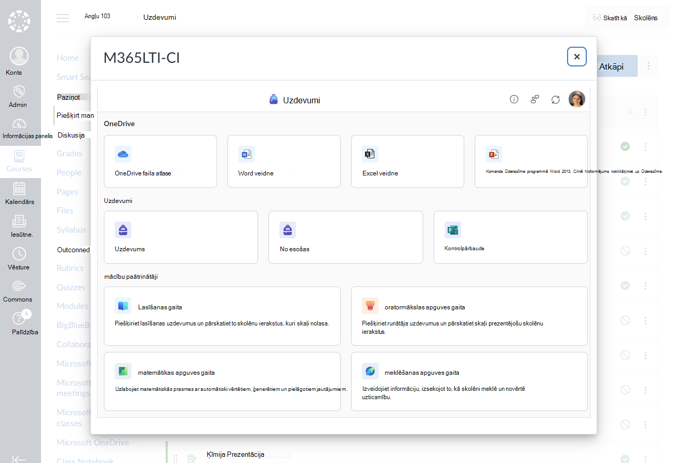Open the Iesūtne inbox icon
This screenshot has height=463, width=674.
(19, 221)
